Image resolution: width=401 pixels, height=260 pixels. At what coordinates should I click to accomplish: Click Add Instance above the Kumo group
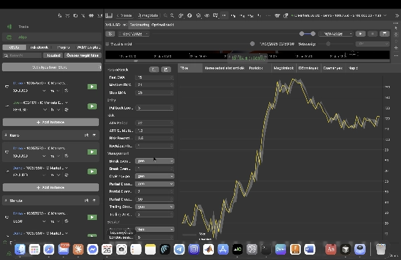[x=51, y=122]
